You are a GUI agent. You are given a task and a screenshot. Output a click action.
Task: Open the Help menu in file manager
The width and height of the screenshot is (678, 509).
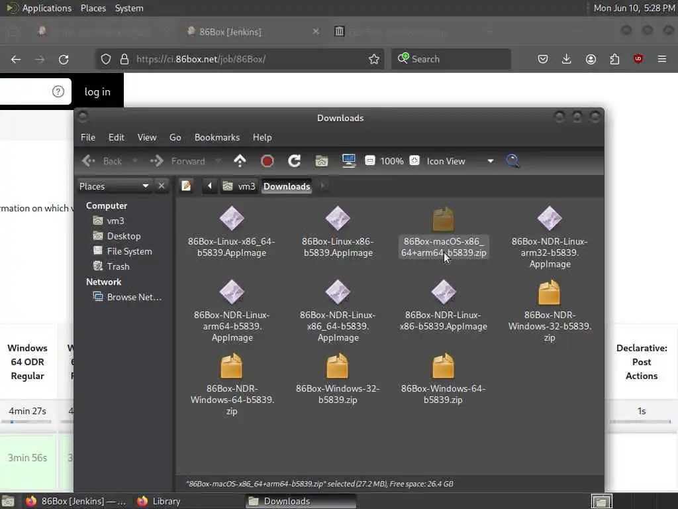click(262, 137)
